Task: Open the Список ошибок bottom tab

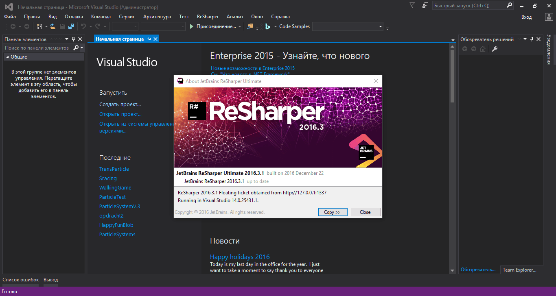Action: point(21,280)
